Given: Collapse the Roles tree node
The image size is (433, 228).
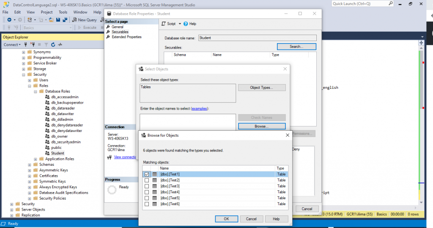Looking at the screenshot, I should (x=30, y=86).
